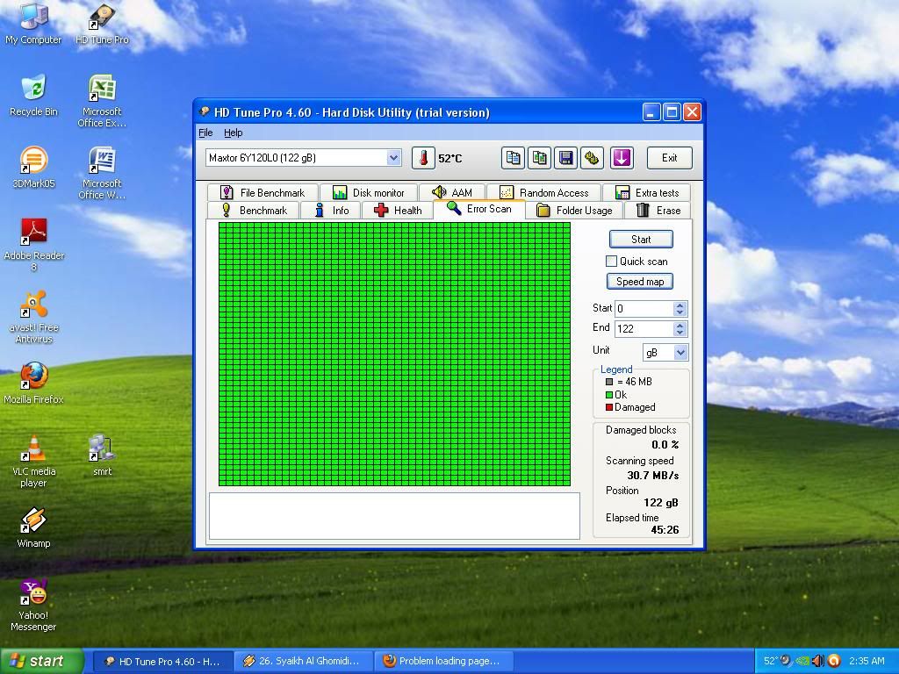Viewport: 899px width, 674px height.
Task: Increase the Start value with up arrow
Action: pos(680,305)
